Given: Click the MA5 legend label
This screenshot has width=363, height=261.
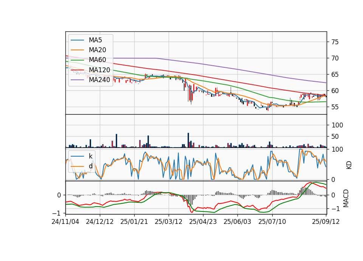Looking at the screenshot, I should coord(95,40).
